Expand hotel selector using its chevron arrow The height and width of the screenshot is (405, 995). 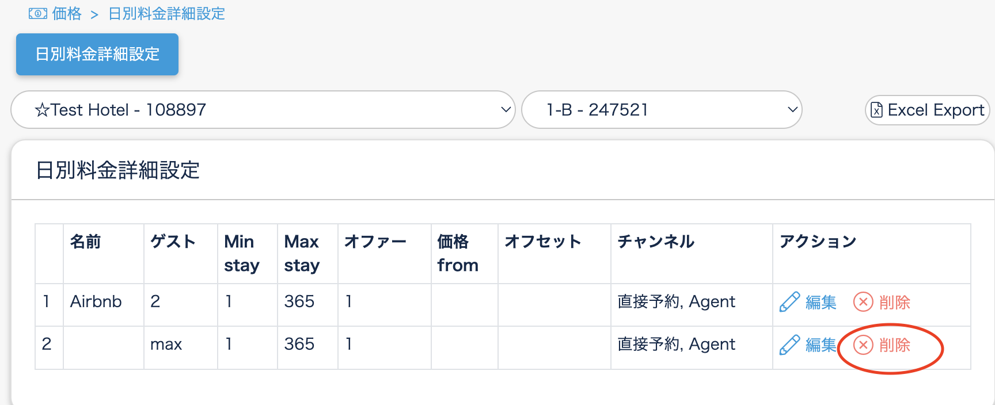click(506, 109)
